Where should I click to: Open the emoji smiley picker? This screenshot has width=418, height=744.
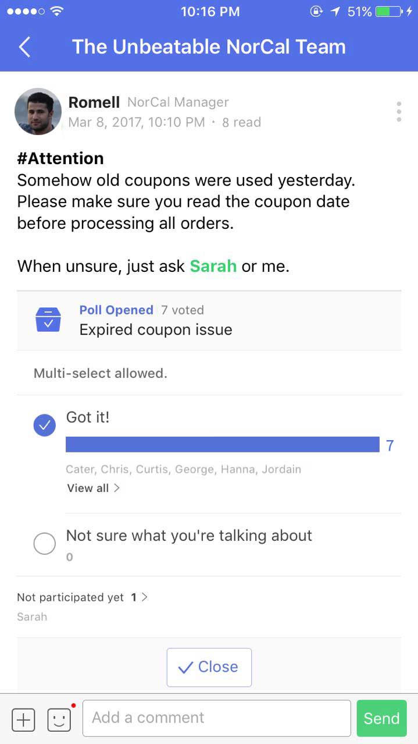(59, 720)
